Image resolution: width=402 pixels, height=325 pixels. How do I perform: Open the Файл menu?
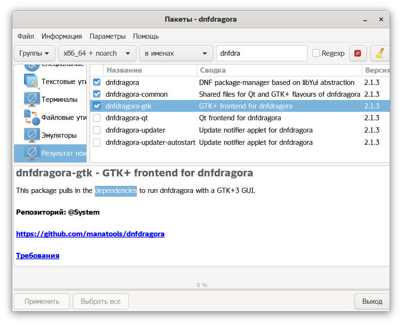[x=25, y=36]
